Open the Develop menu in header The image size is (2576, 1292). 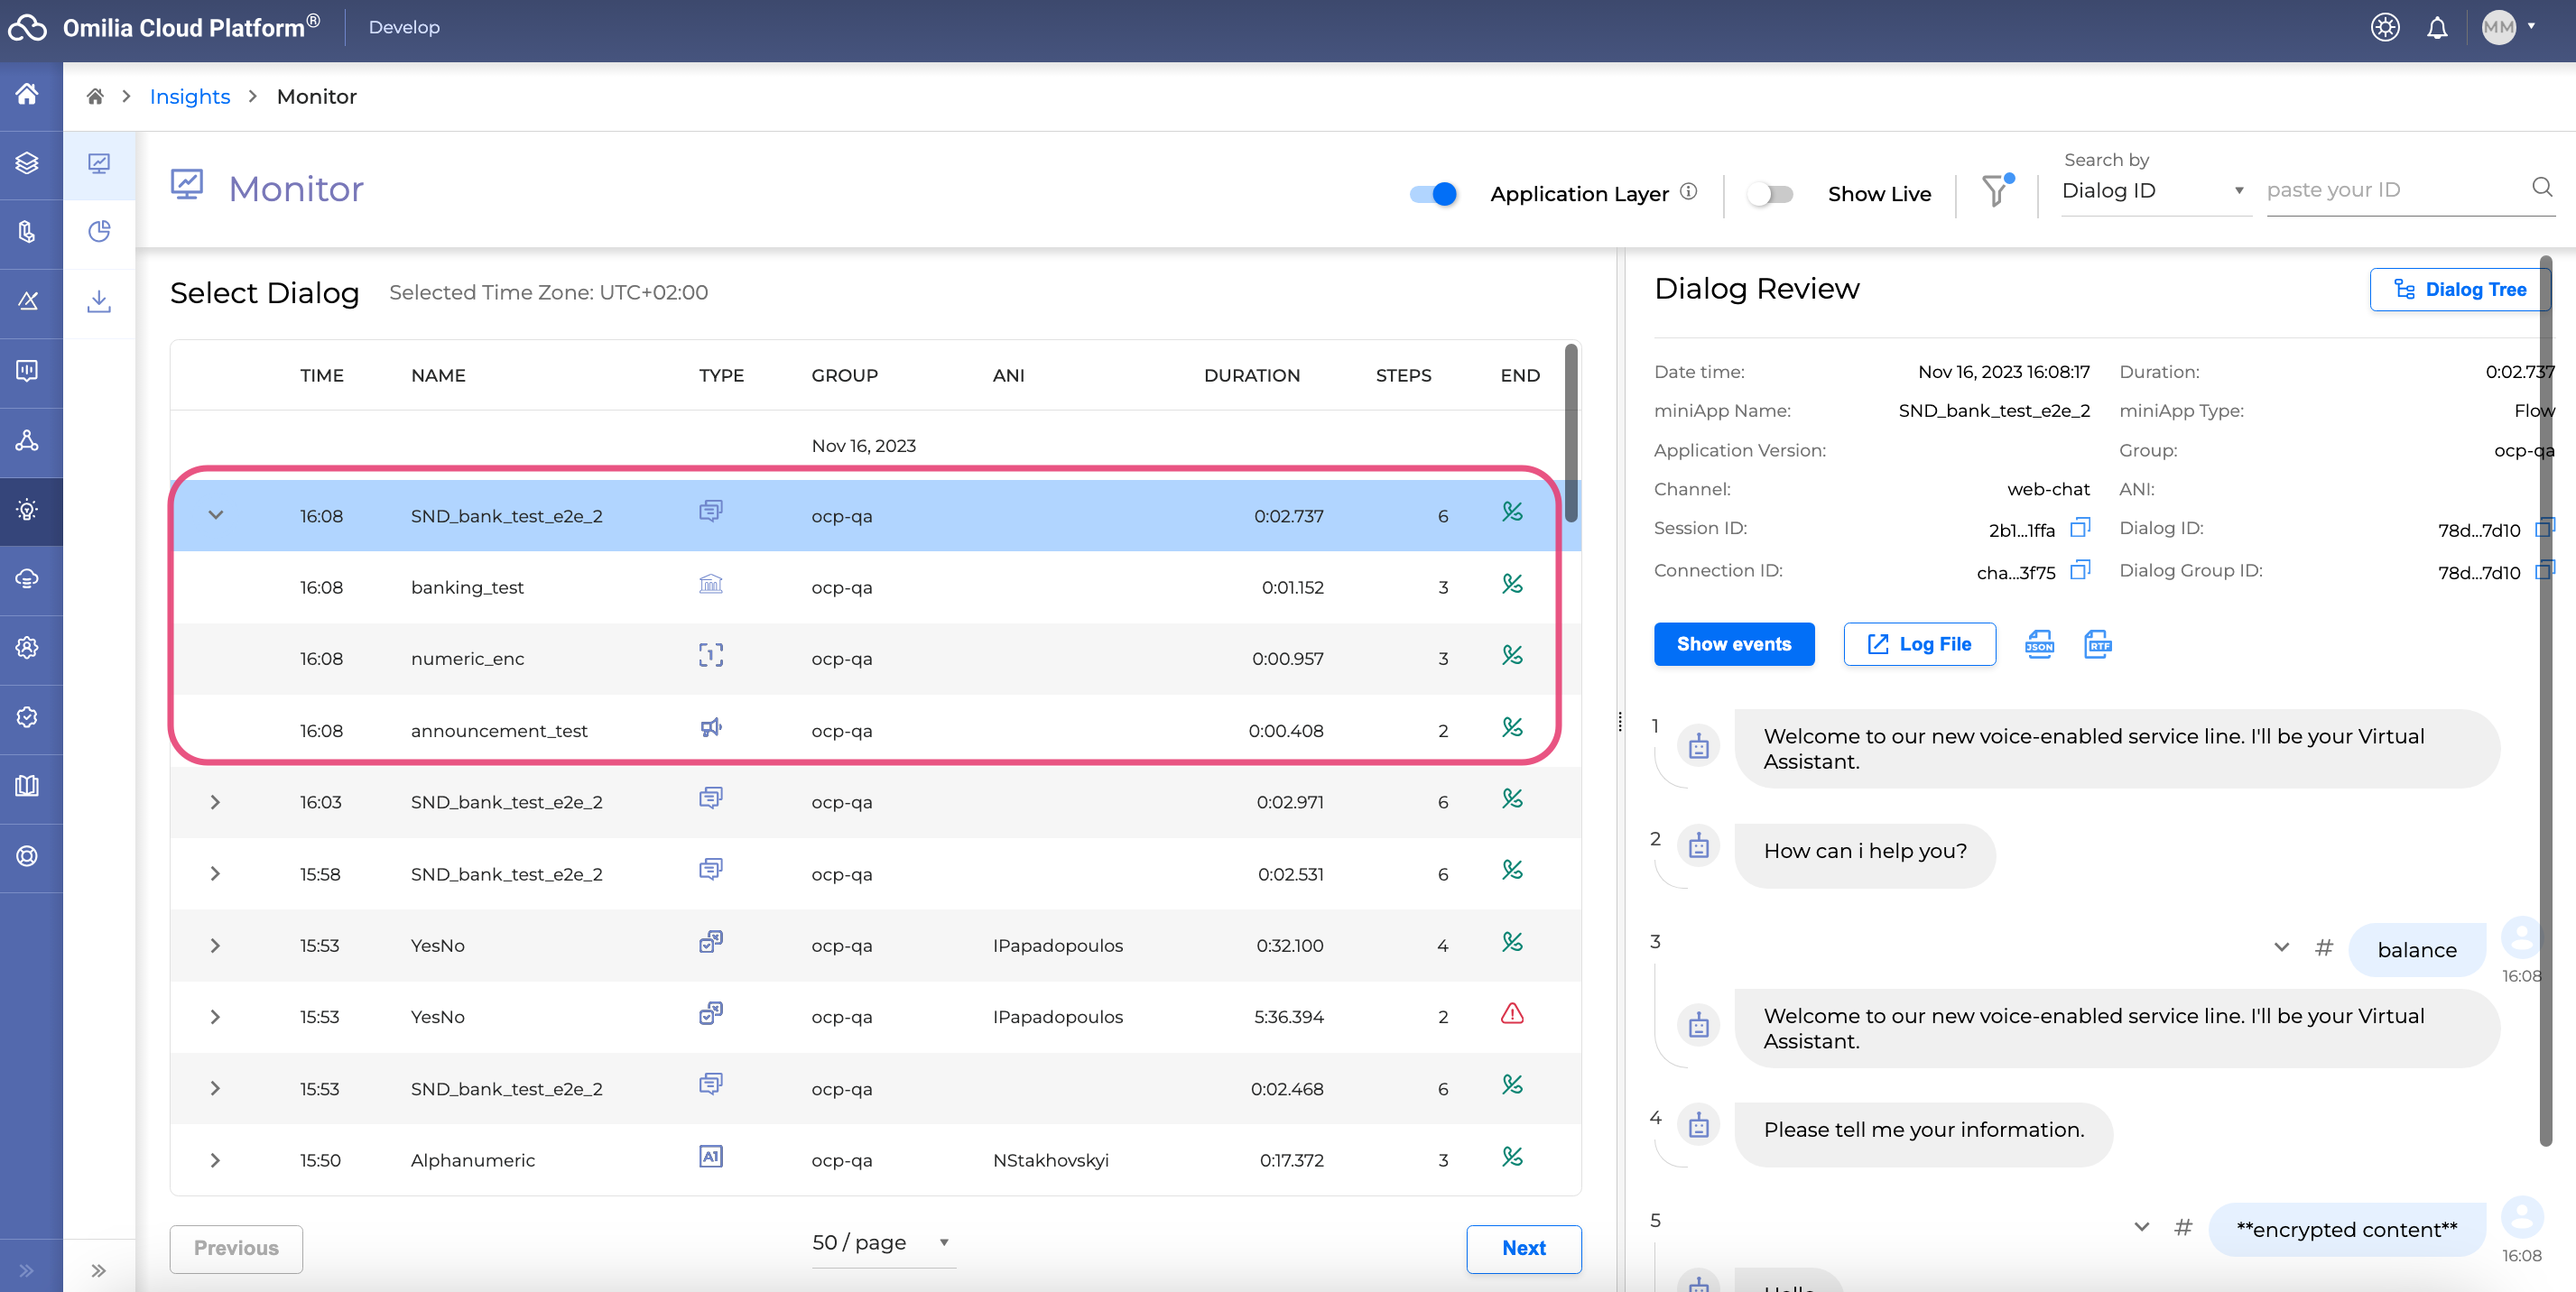click(x=404, y=28)
